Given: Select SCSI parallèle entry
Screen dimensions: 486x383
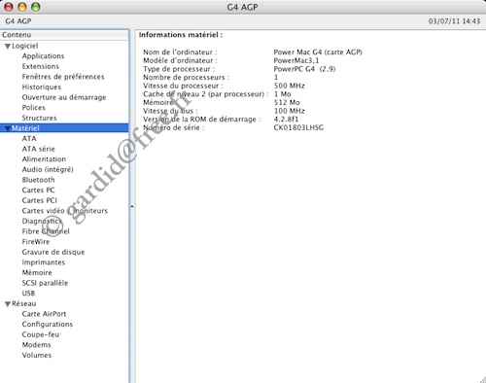Looking at the screenshot, I should pyautogui.click(x=45, y=283).
